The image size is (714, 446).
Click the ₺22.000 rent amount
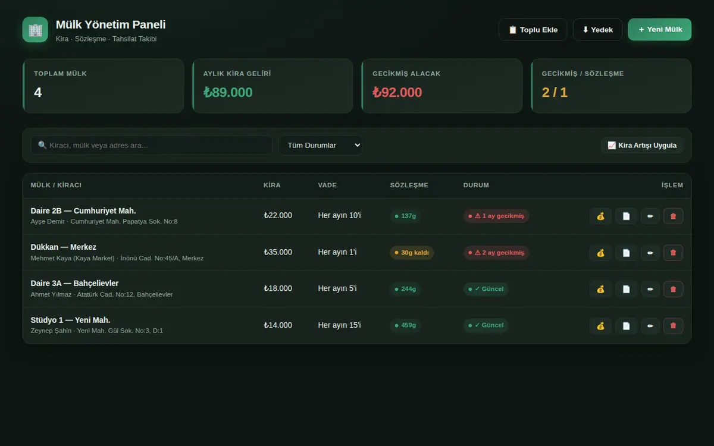coord(278,215)
